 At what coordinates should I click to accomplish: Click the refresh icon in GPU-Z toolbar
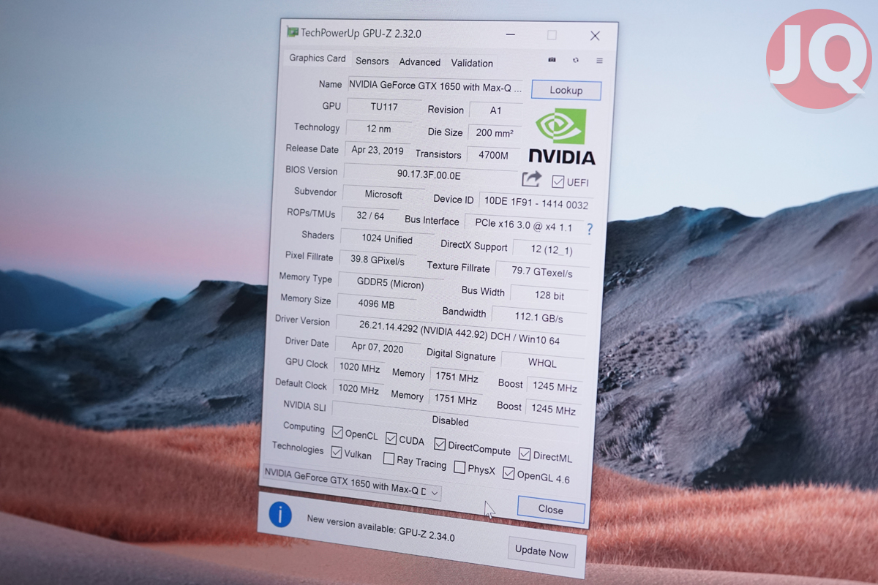point(576,60)
